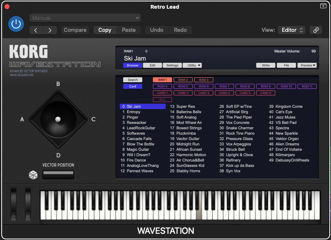Click the Undo button
Image resolution: width=331 pixels, height=240 pixels.
click(157, 30)
